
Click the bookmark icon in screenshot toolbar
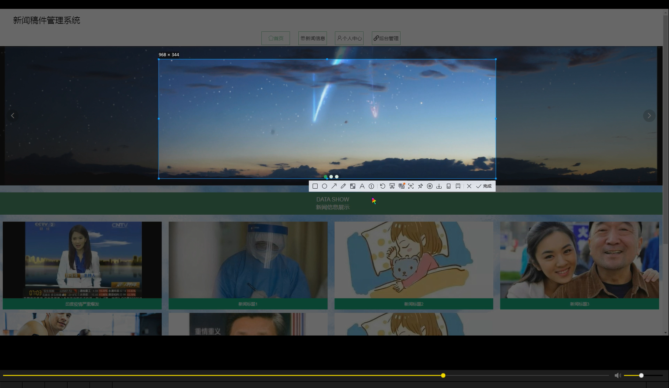coord(458,186)
